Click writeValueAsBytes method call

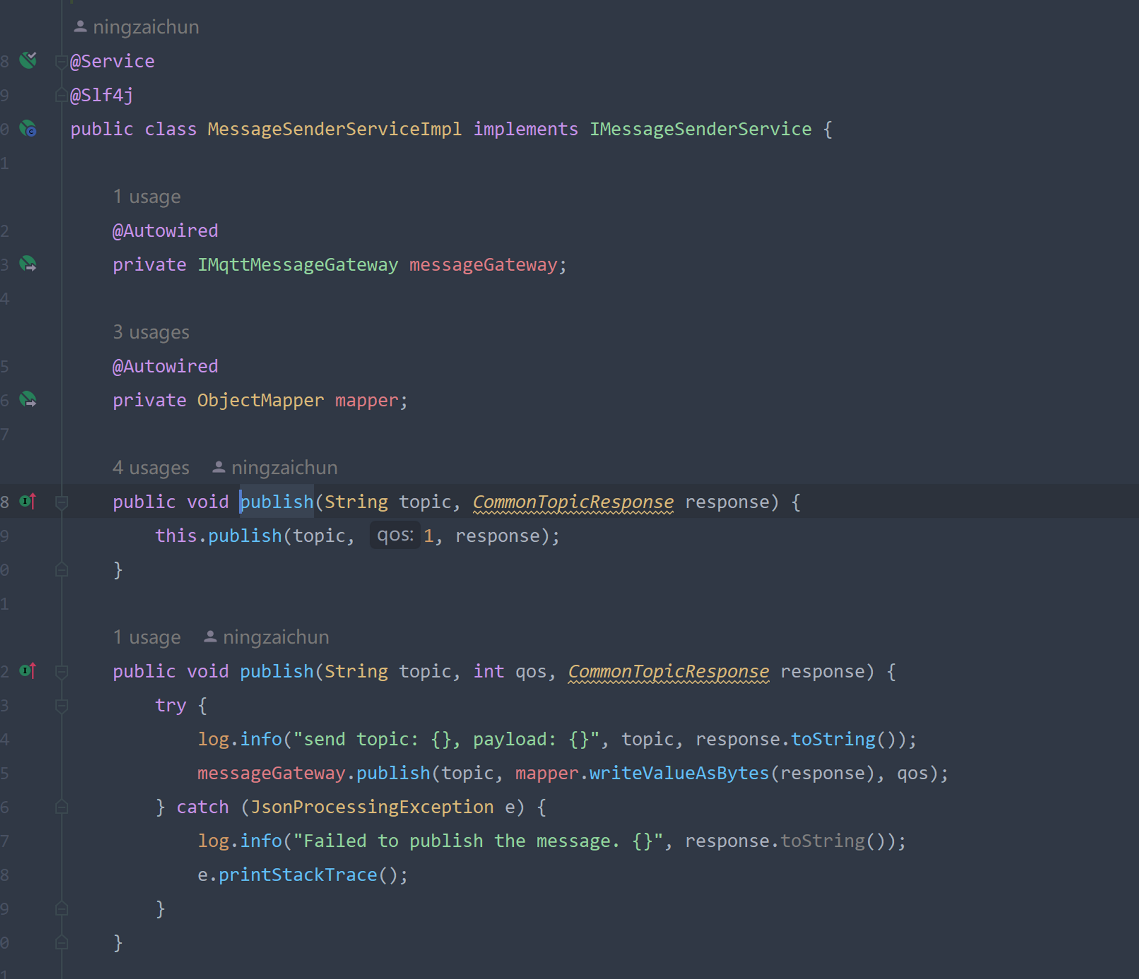678,773
